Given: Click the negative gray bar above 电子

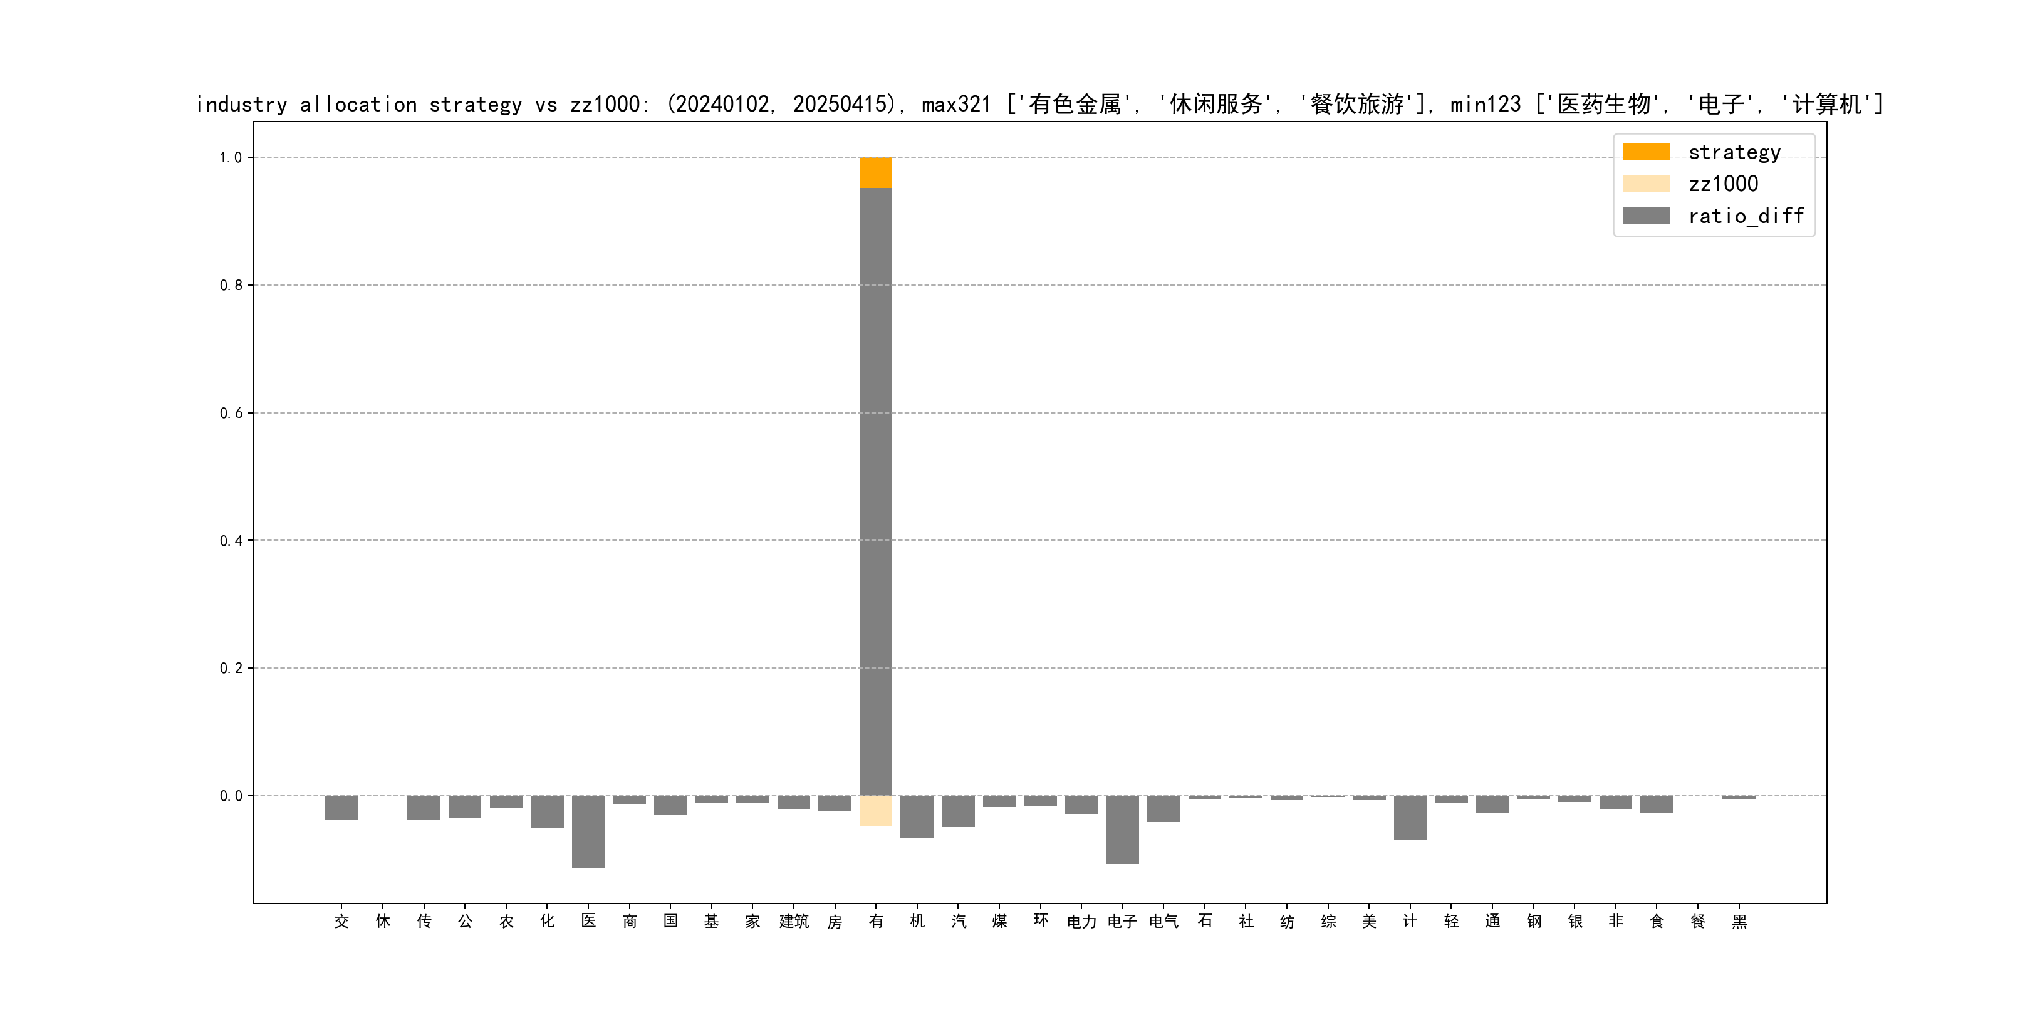Looking at the screenshot, I should [1122, 829].
